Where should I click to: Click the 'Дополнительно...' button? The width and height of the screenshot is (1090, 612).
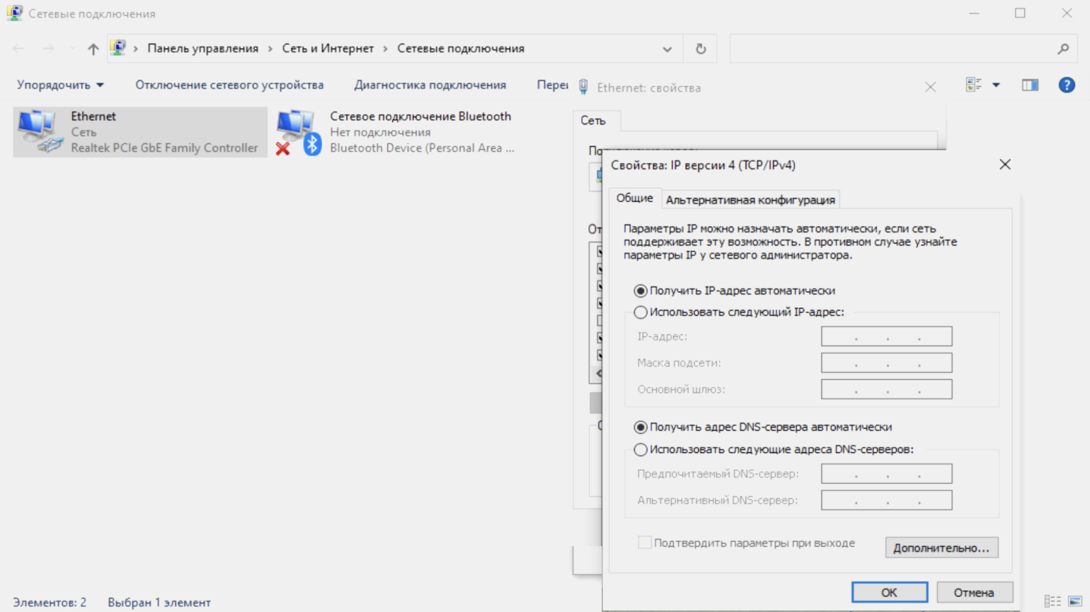[941, 548]
